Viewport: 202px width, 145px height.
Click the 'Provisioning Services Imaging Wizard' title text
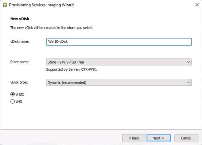(x=41, y=5)
